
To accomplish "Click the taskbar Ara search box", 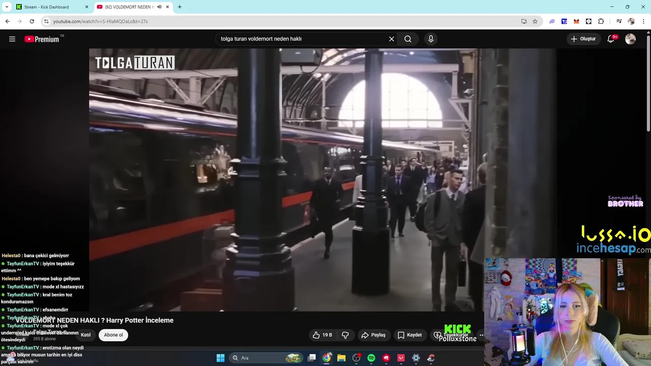I will coord(267,358).
